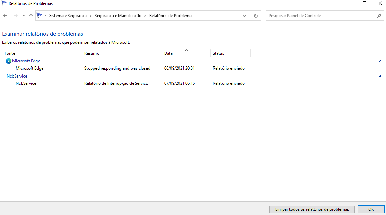Open the recent locations dropdown arrow

tap(24, 16)
